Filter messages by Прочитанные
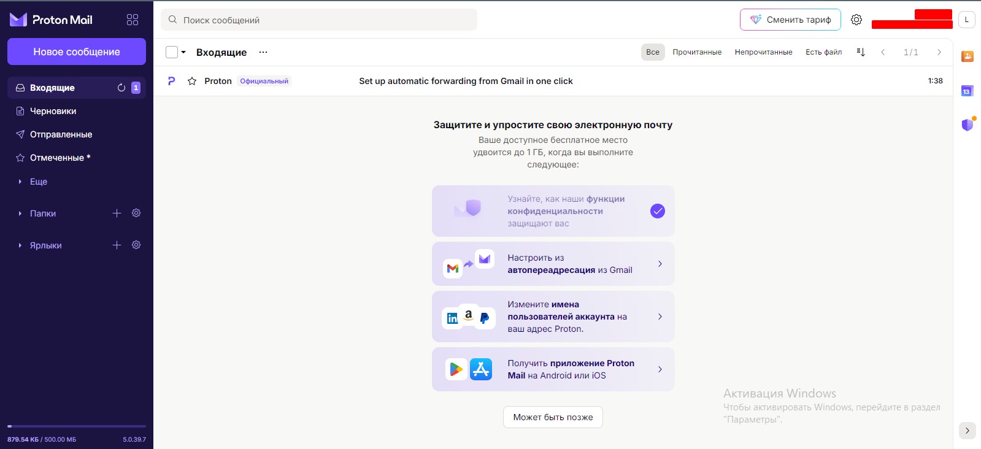 click(697, 52)
